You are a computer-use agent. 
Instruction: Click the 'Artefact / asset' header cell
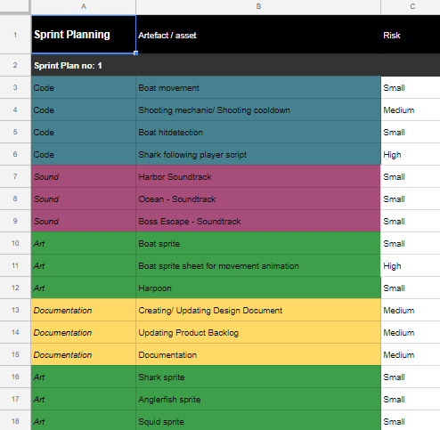tap(258, 35)
